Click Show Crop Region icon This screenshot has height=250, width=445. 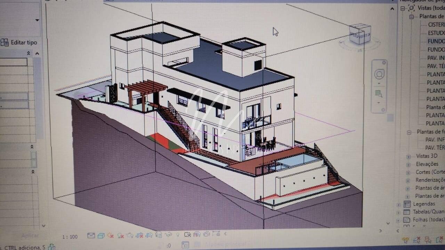click(149, 235)
